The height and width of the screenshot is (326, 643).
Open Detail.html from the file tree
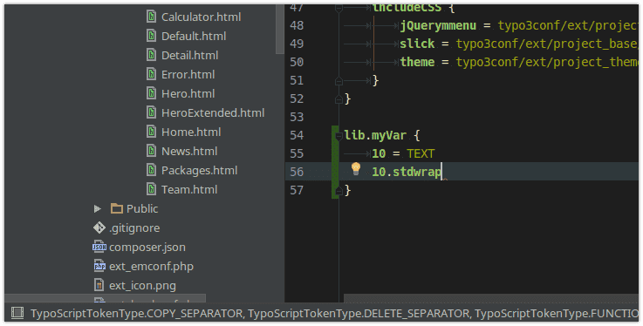click(189, 55)
